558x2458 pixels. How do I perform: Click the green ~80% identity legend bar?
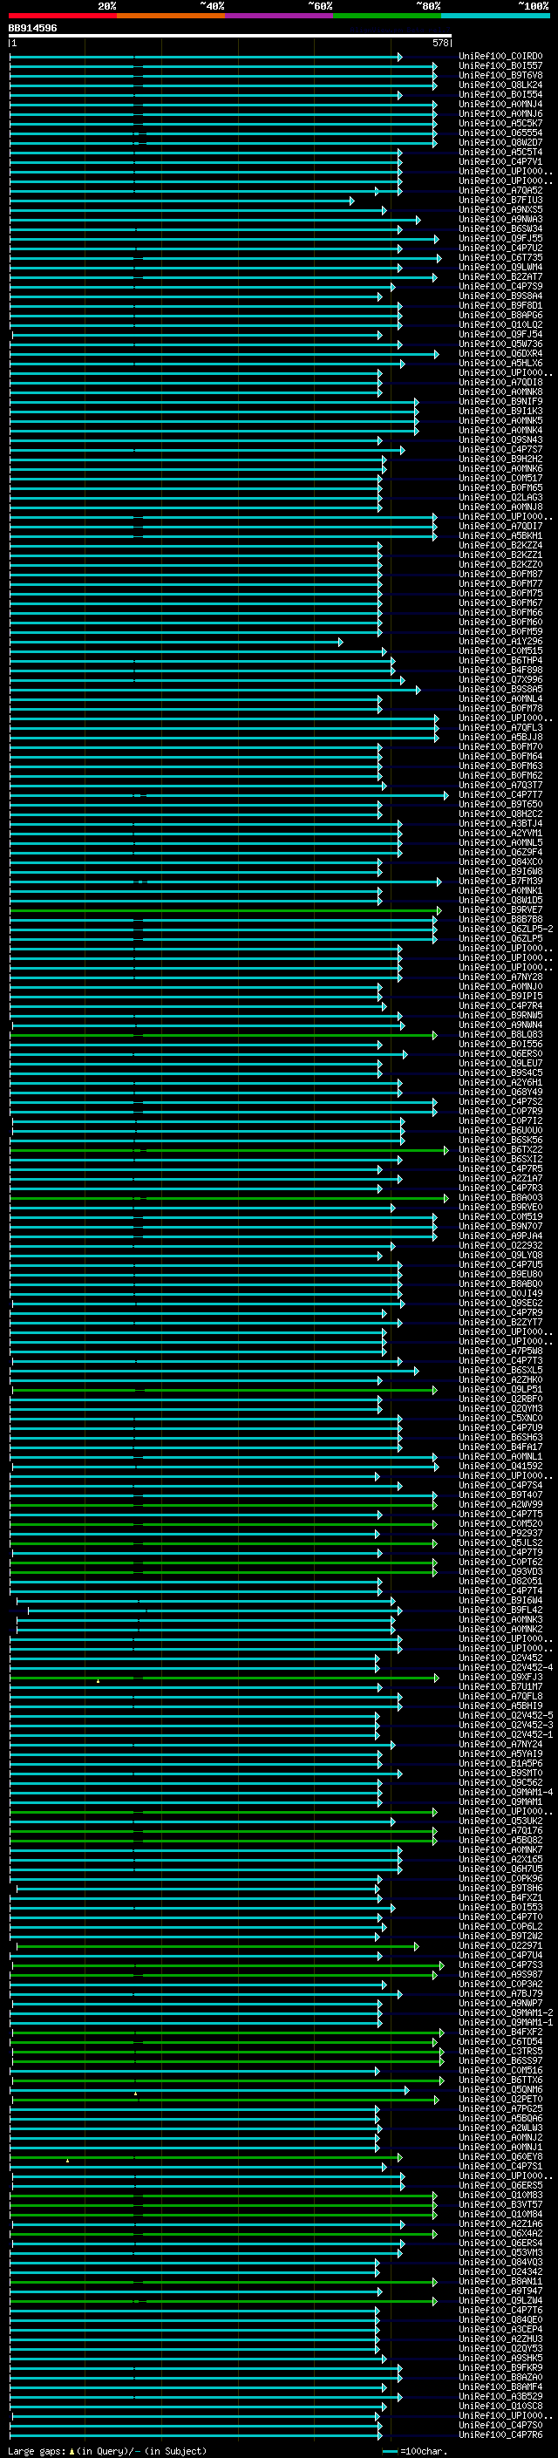[x=387, y=16]
